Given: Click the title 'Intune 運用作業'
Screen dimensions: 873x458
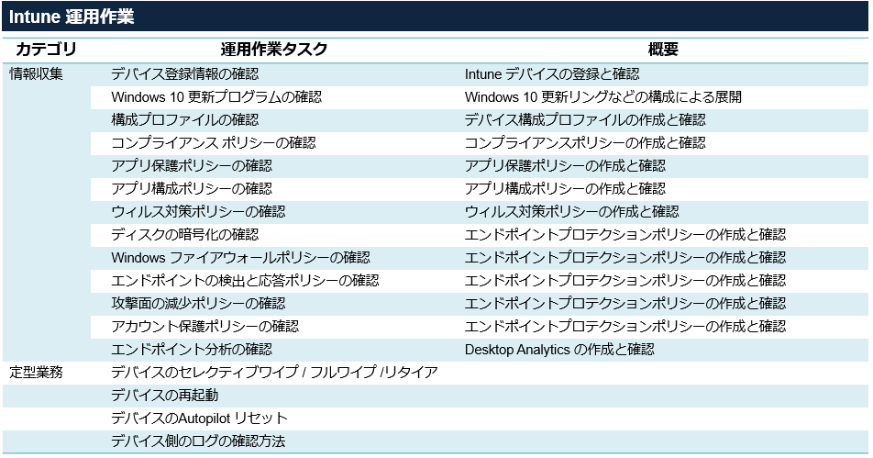Looking at the screenshot, I should pos(72,17).
